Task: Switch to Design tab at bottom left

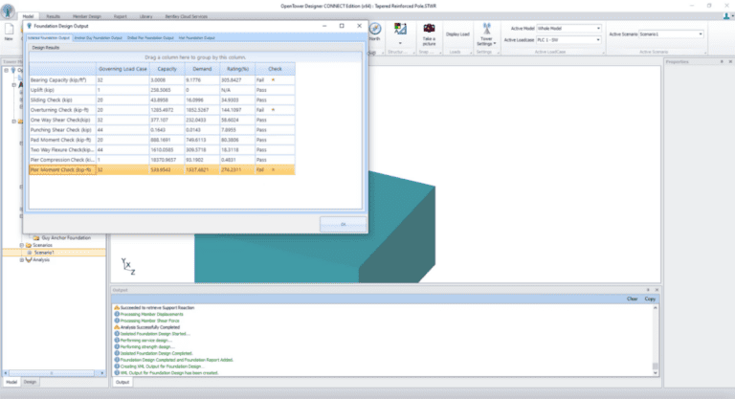Action: (x=30, y=382)
